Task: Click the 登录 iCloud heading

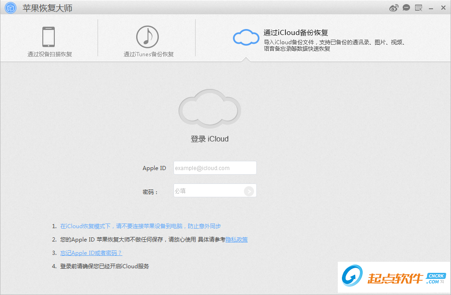Action: [x=210, y=139]
